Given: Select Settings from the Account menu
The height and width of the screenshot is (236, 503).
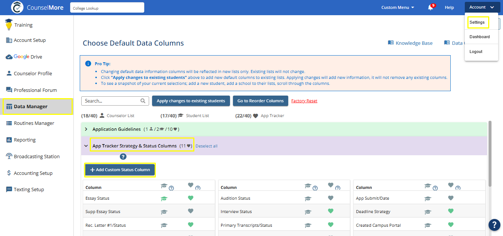Looking at the screenshot, I should point(477,22).
